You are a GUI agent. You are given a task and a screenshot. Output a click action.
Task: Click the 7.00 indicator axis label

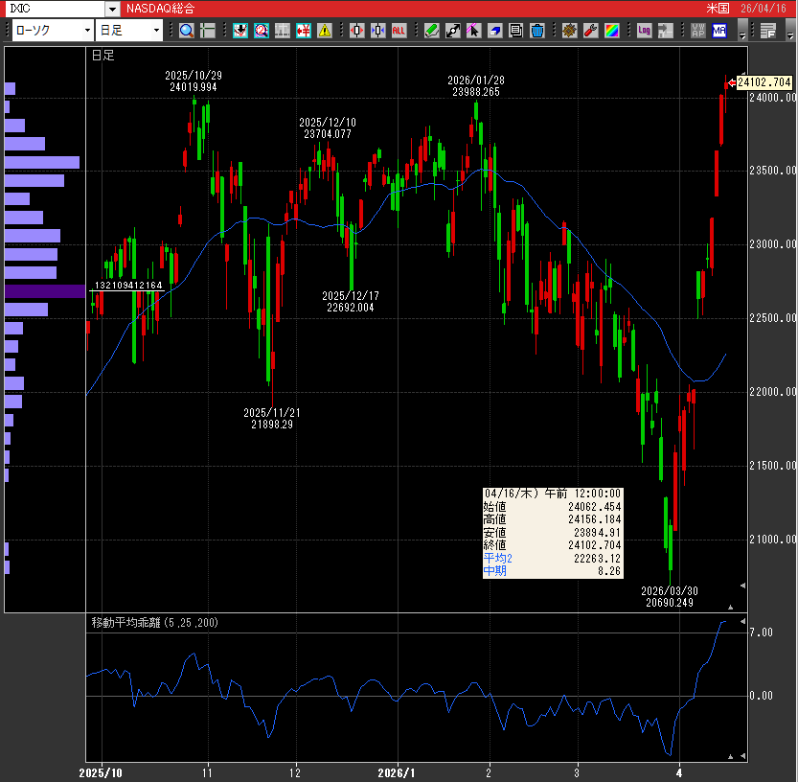point(762,632)
